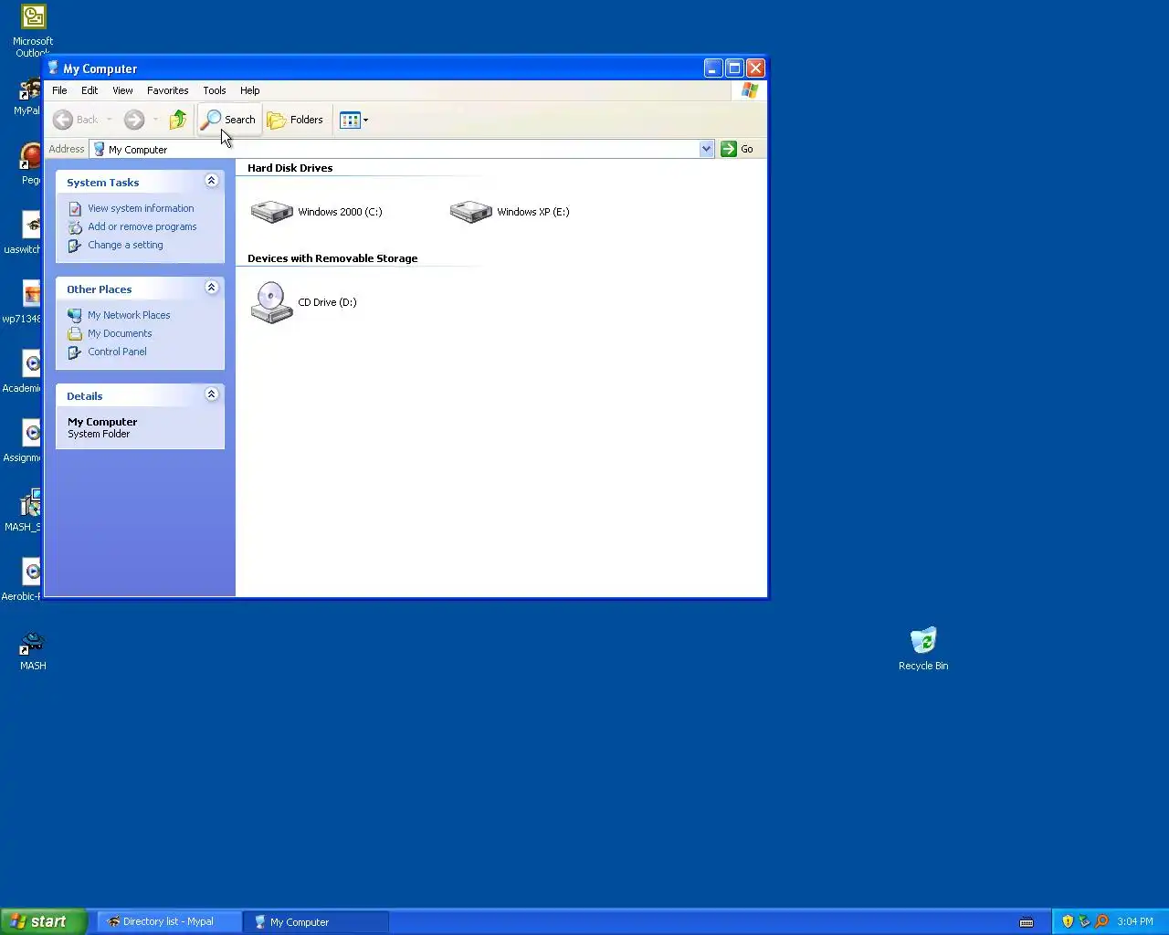Open the Tools menu

pos(214,90)
